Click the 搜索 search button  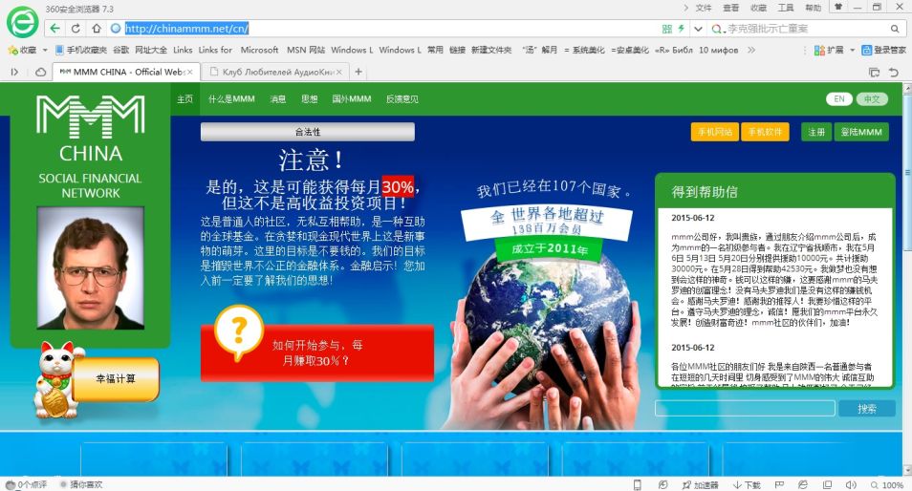tap(867, 409)
